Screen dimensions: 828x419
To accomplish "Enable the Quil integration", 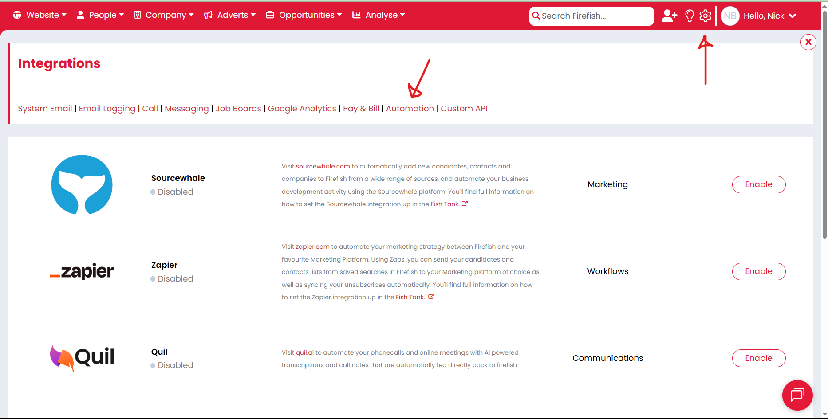I will [x=759, y=358].
